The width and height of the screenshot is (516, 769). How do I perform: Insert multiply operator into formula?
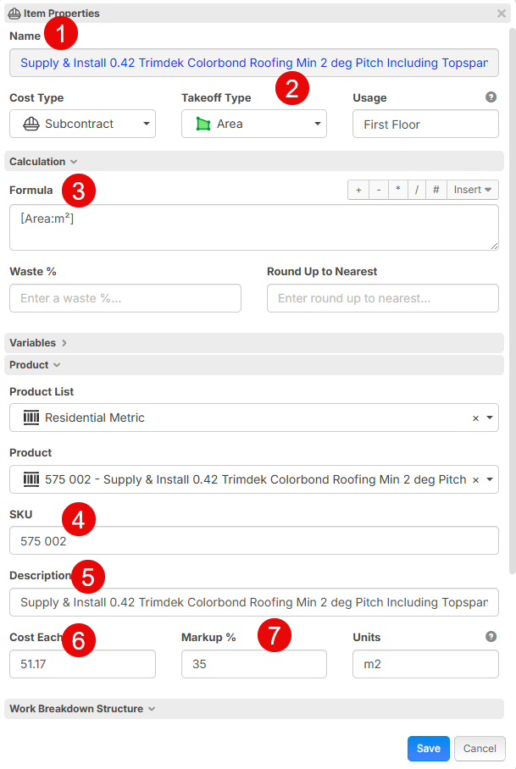(x=397, y=190)
